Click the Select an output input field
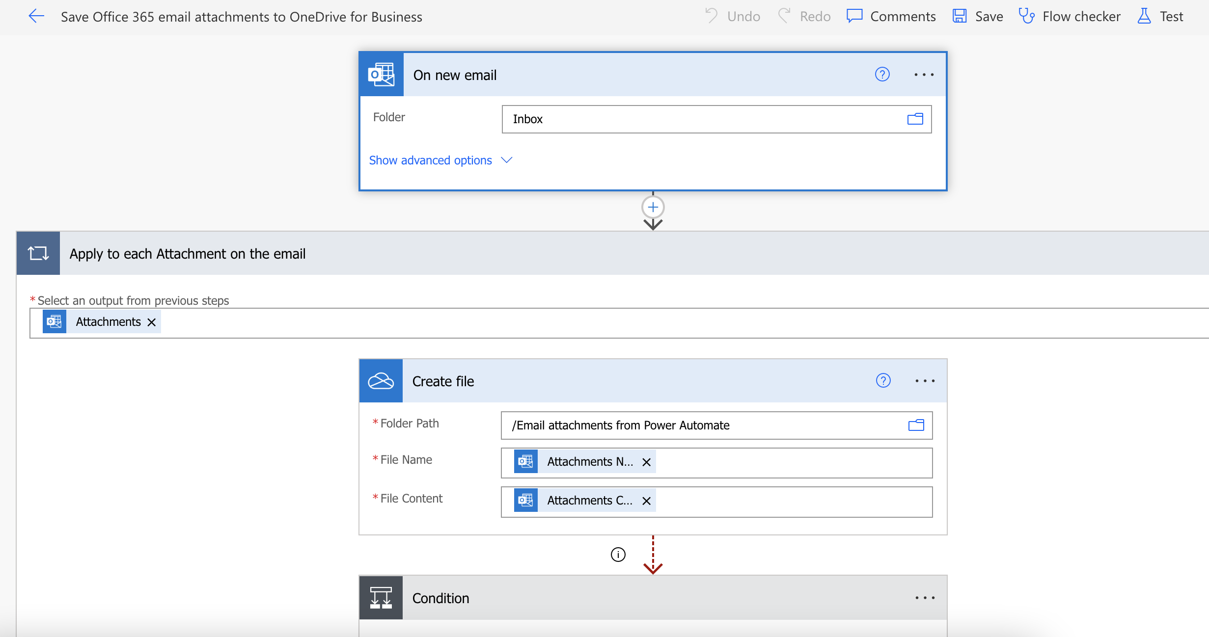The height and width of the screenshot is (637, 1209). click(619, 323)
